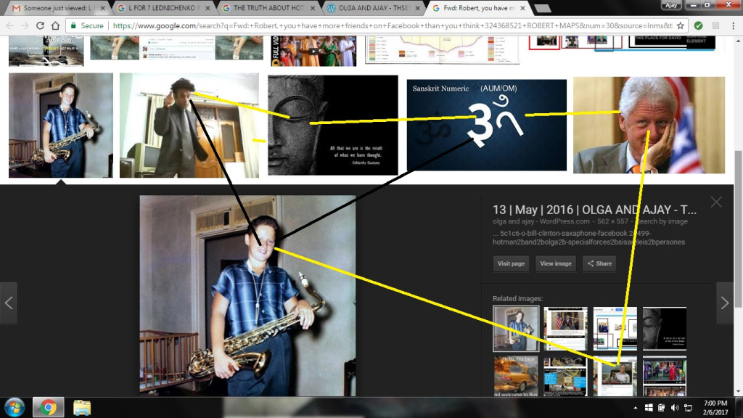Open 'Search by image' link
743x418 pixels.
(661, 221)
